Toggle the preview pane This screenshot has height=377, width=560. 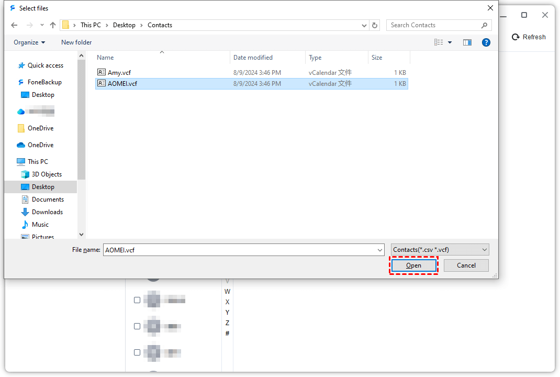tap(467, 42)
